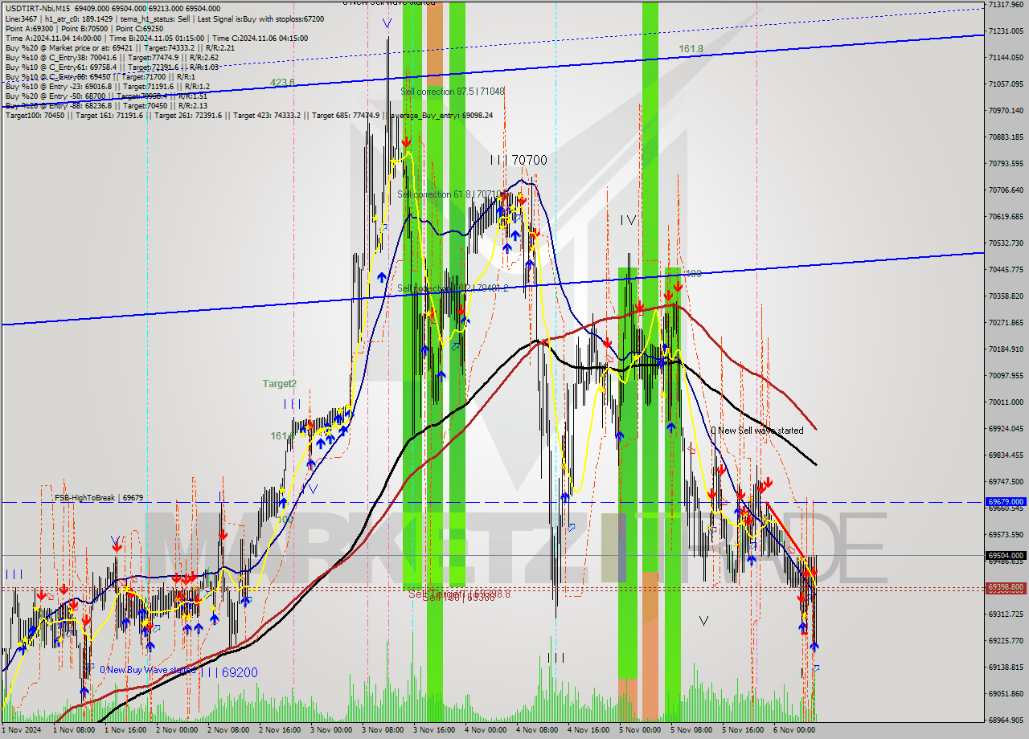Screen dimensions: 1029x739
Task: Click the '3 Nov 08:00' time axis label
Action: pos(383,730)
